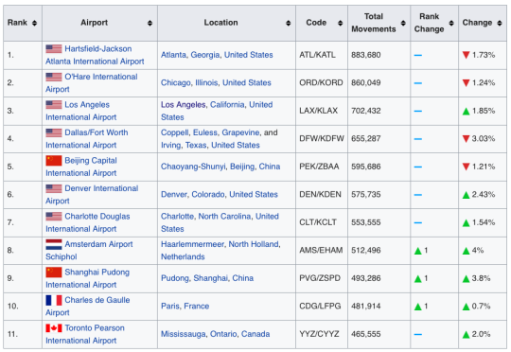
Task: Sort by Location column sort arrows
Action: (288, 23)
